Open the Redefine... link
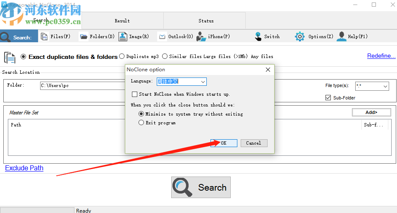Viewport: 397px width, 213px height. [x=381, y=56]
